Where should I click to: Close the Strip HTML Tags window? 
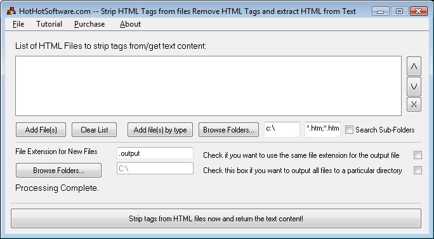tap(419, 11)
